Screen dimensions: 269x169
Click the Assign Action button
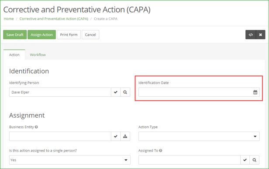41,35
